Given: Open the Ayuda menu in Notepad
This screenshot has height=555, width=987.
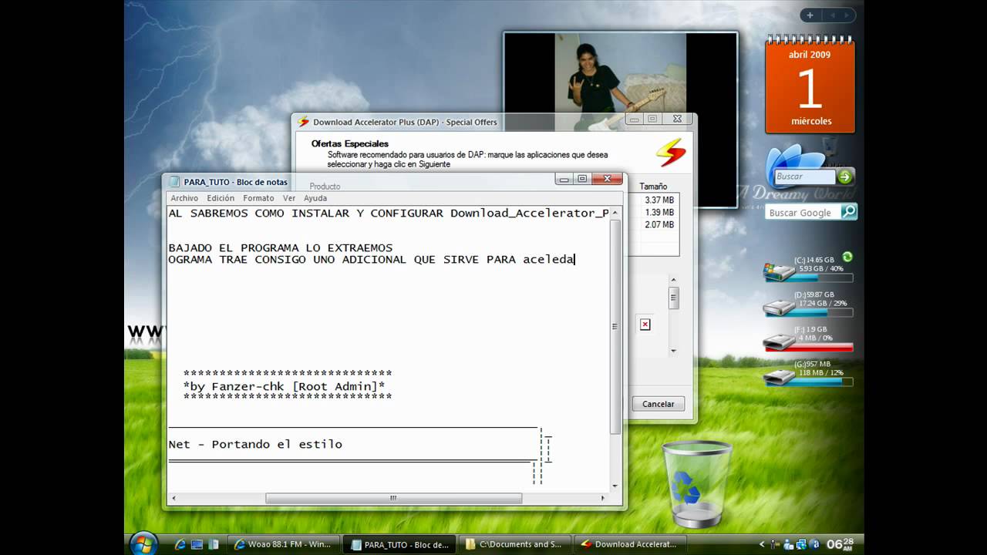Looking at the screenshot, I should [x=315, y=198].
